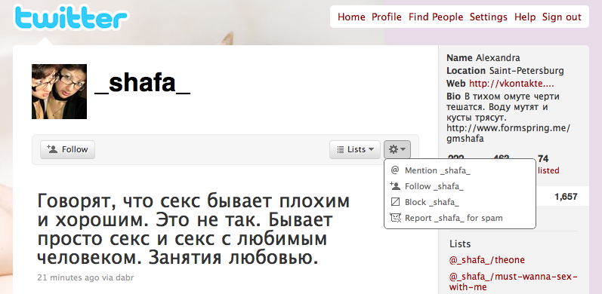Click the Location Saint-Petersburg text
The height and width of the screenshot is (294, 602).
[x=505, y=71]
